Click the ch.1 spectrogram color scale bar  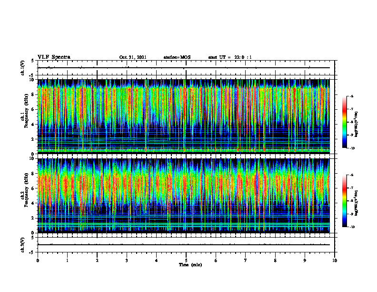(x=345, y=122)
